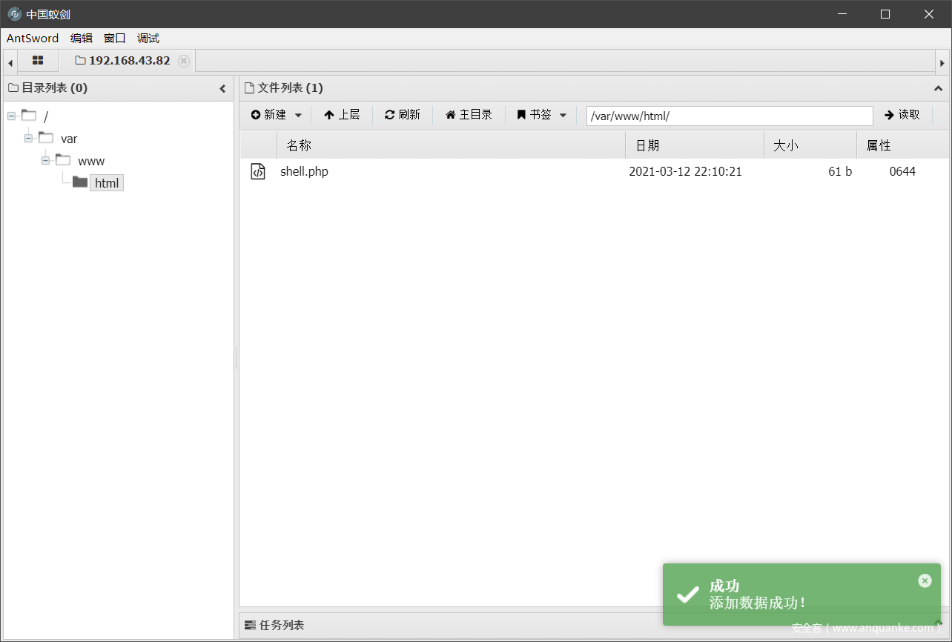Screen dimensions: 952x642
Task: Click the 读取 button
Action: pyautogui.click(x=902, y=115)
